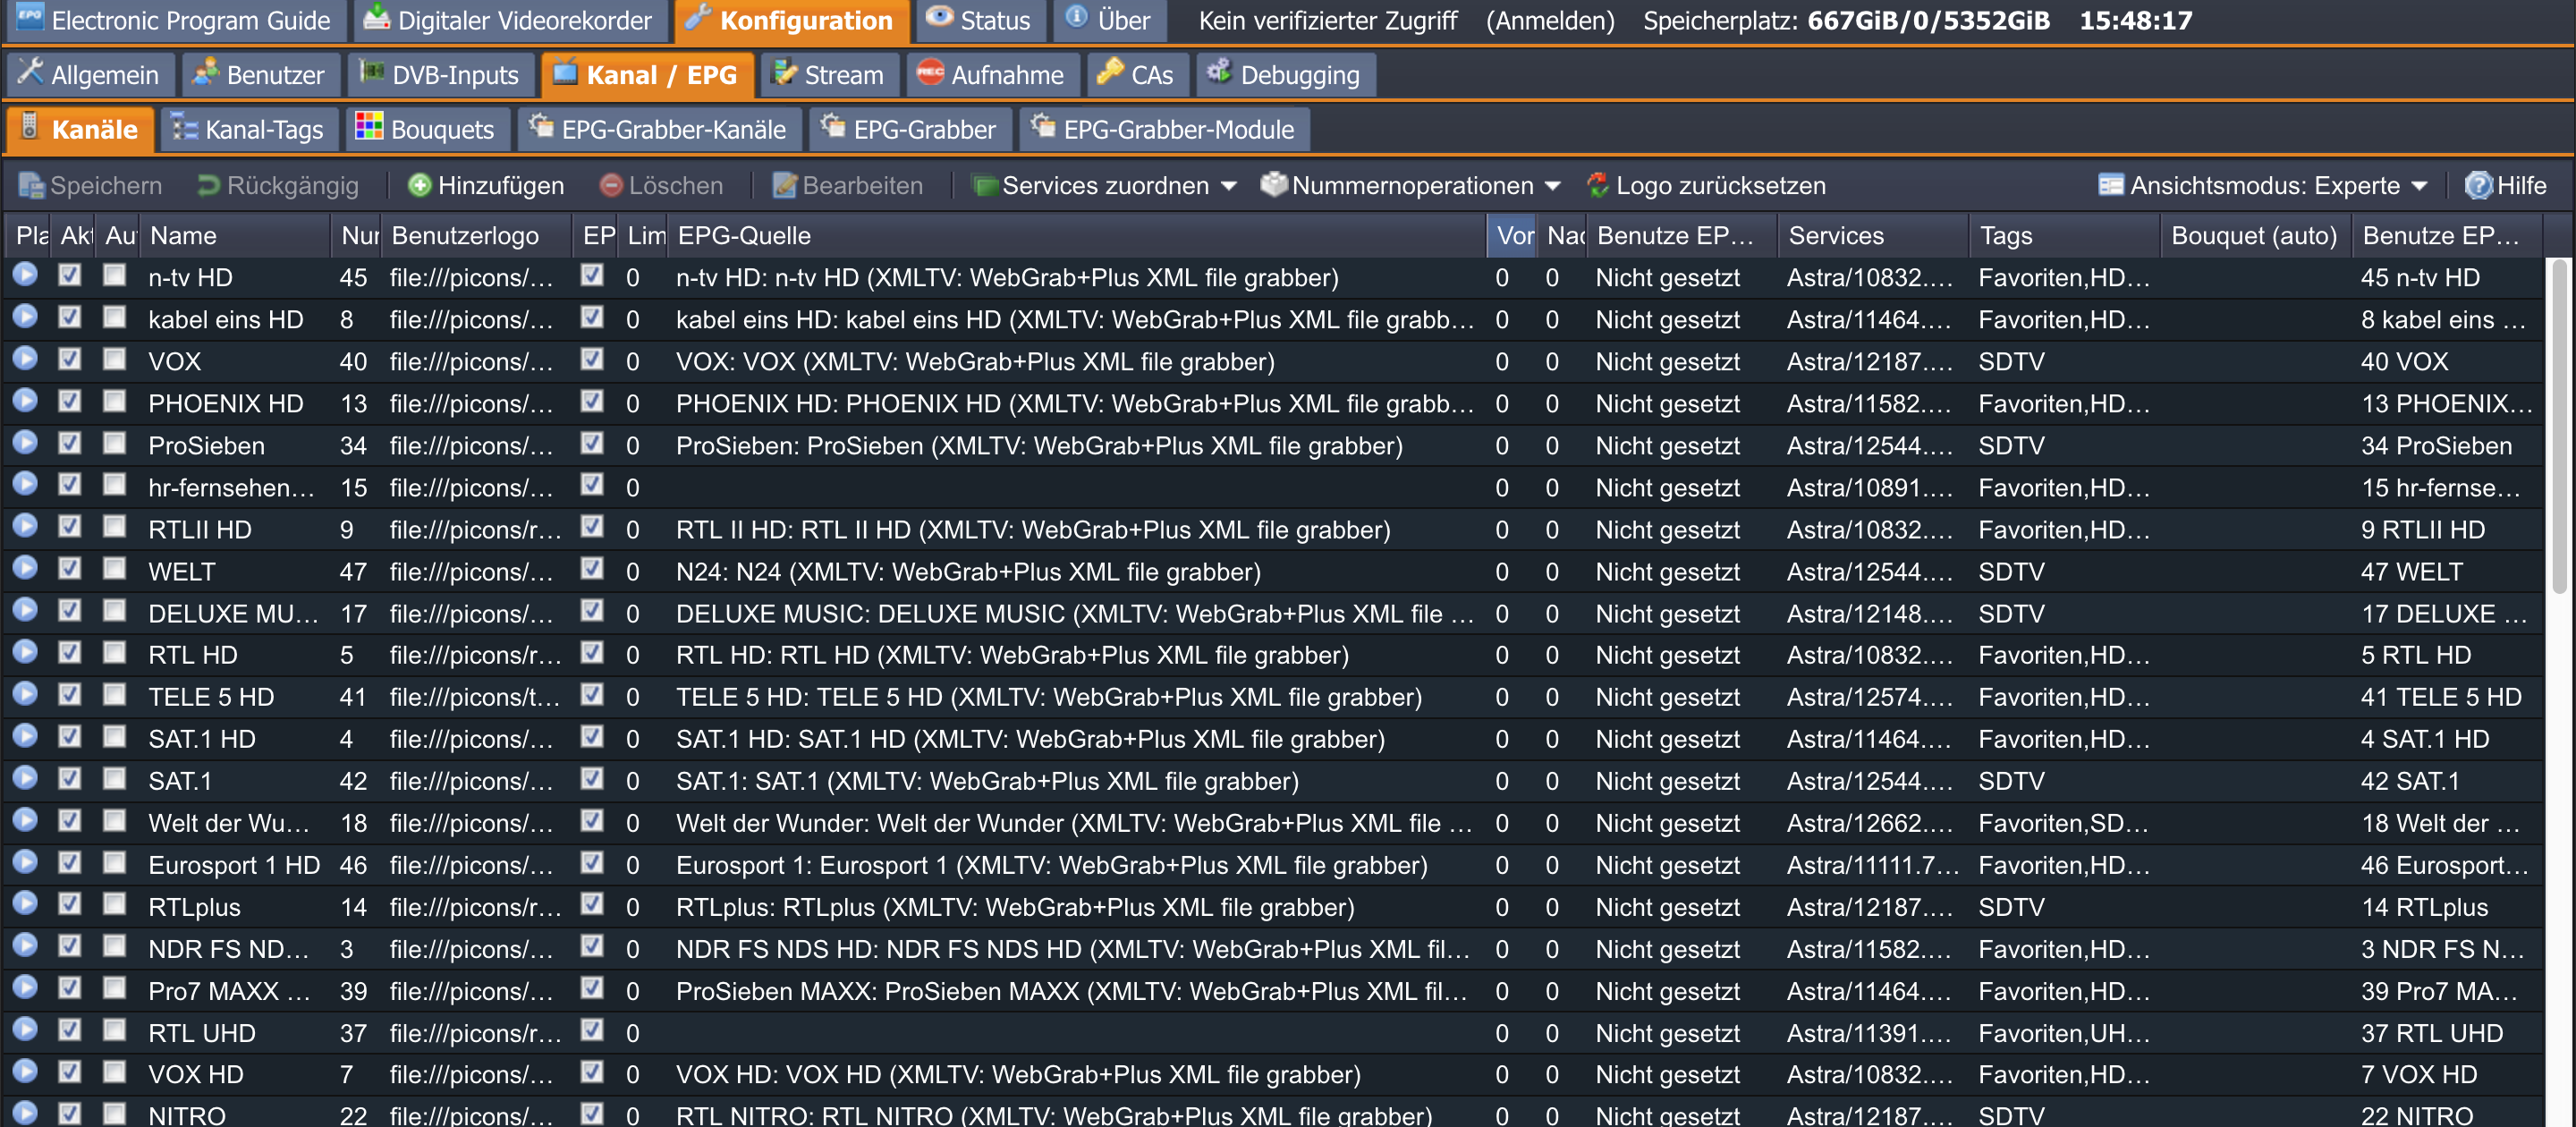Viewport: 2576px width, 1127px height.
Task: Toggle Aktiviert checkbox for SAT.1 row
Action: coord(70,779)
